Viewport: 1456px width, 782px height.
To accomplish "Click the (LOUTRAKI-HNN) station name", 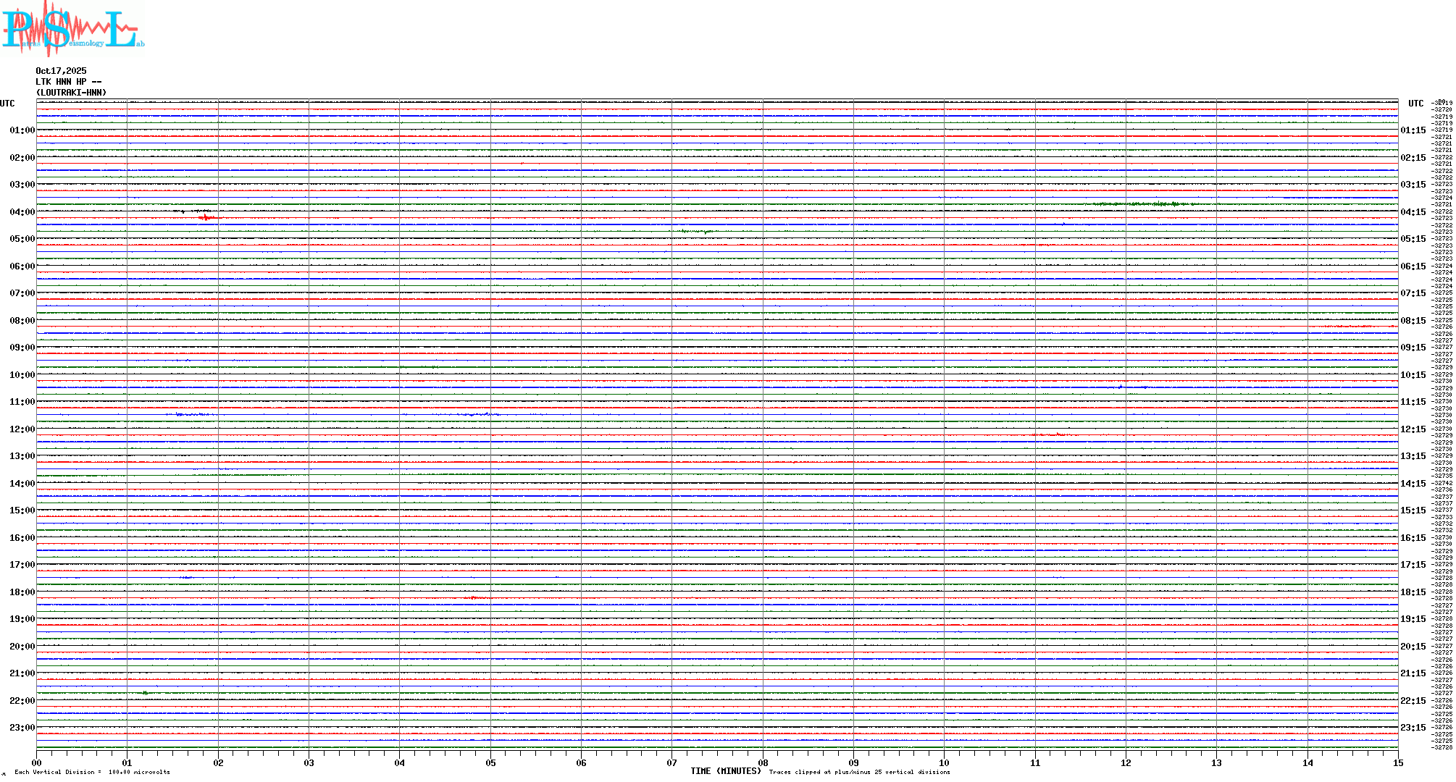I will point(71,93).
